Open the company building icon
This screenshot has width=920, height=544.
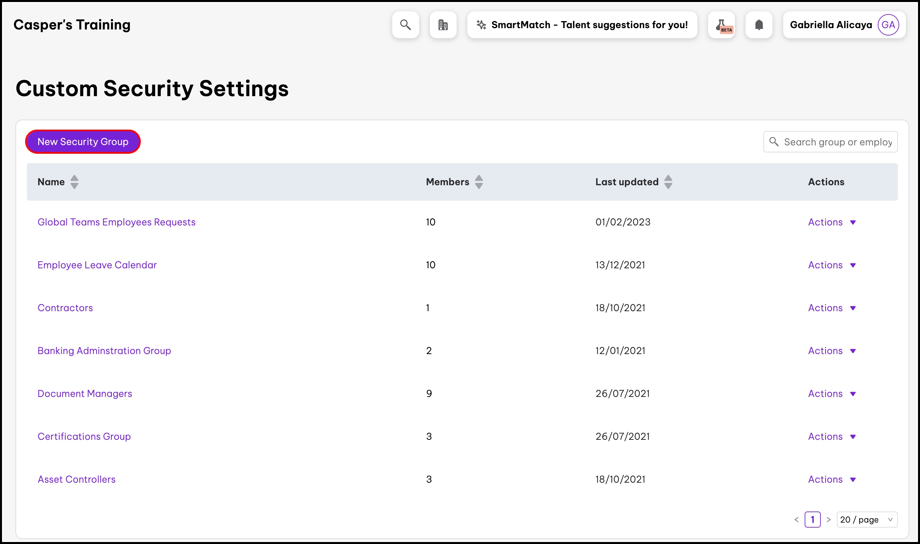[x=443, y=24]
